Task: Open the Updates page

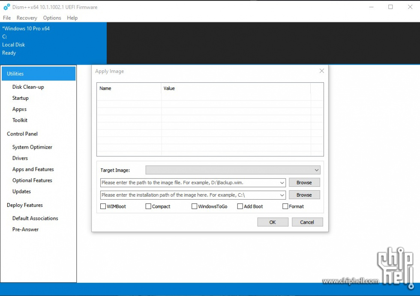Action: (x=21, y=191)
